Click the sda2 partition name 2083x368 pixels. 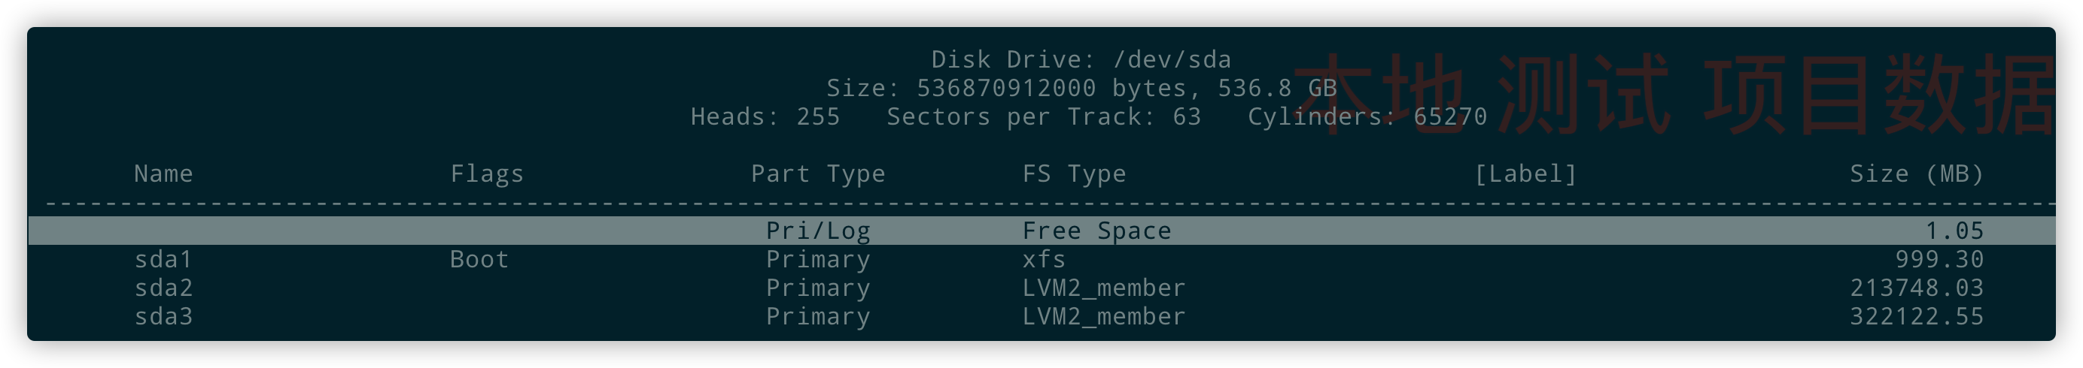point(163,288)
